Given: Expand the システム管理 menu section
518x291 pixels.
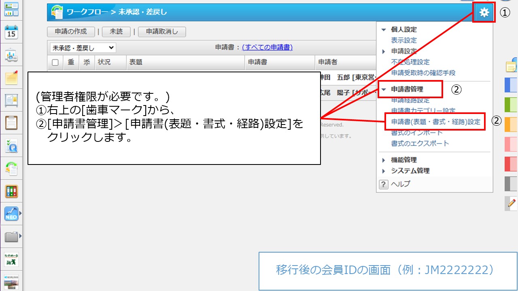Looking at the screenshot, I should click(x=384, y=171).
